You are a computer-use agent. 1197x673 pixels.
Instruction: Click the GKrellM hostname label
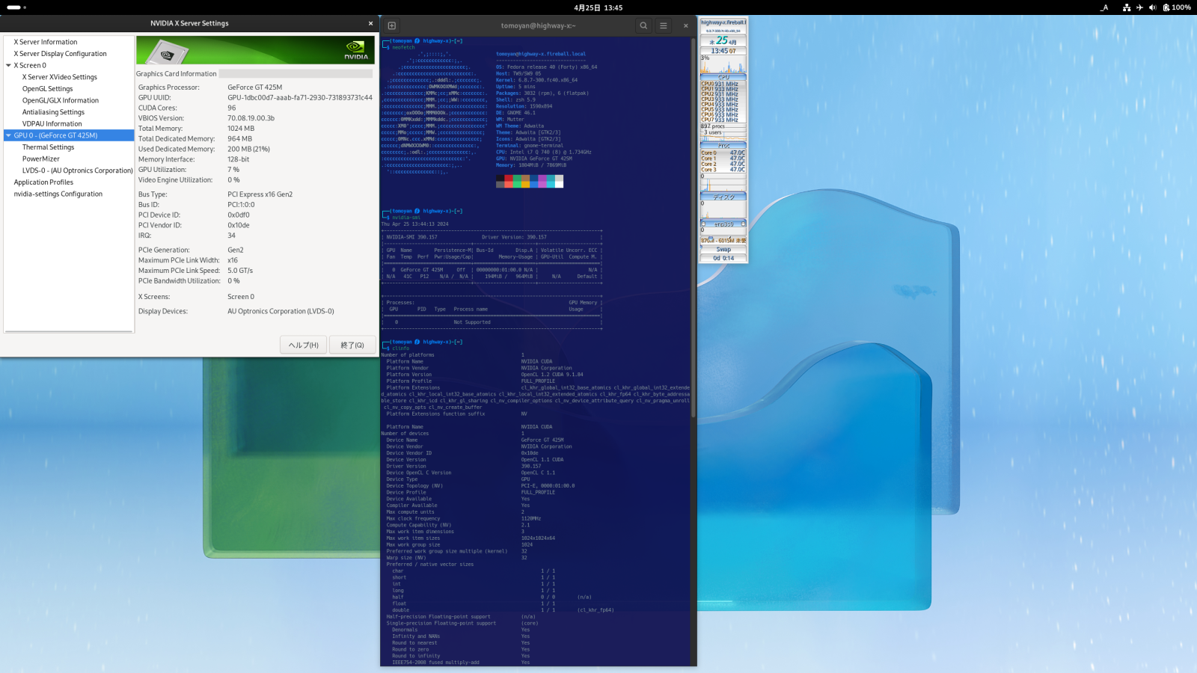[x=723, y=22]
